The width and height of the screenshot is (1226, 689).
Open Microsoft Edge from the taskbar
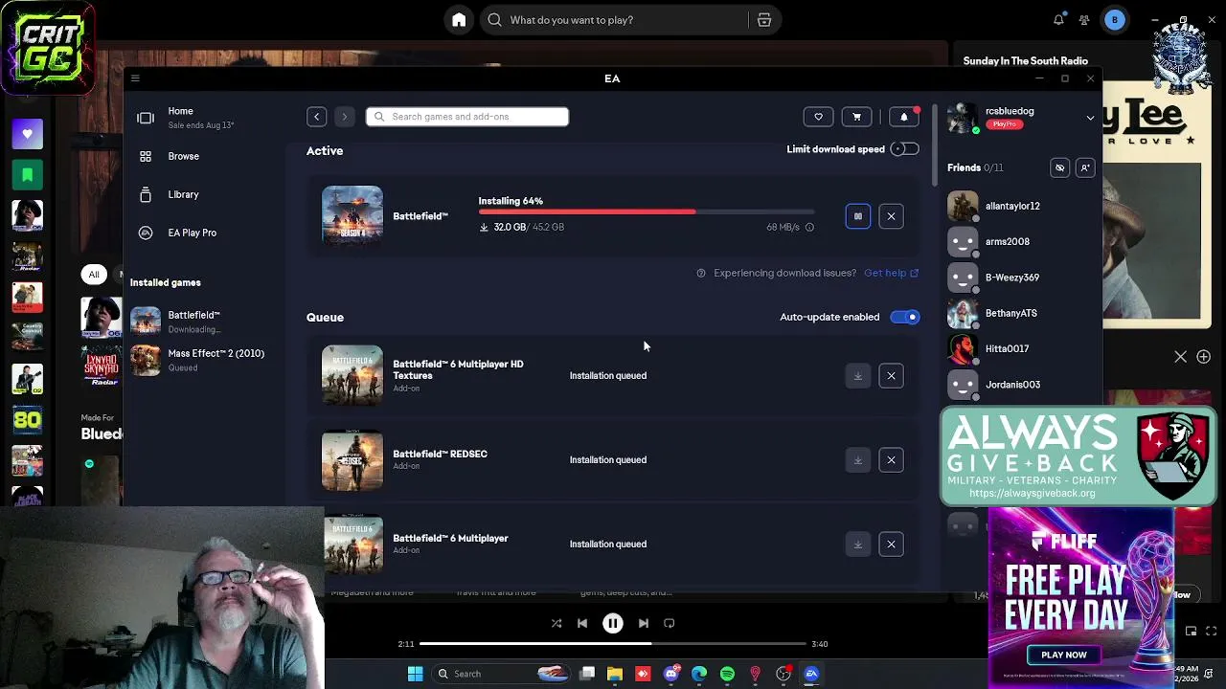click(699, 674)
